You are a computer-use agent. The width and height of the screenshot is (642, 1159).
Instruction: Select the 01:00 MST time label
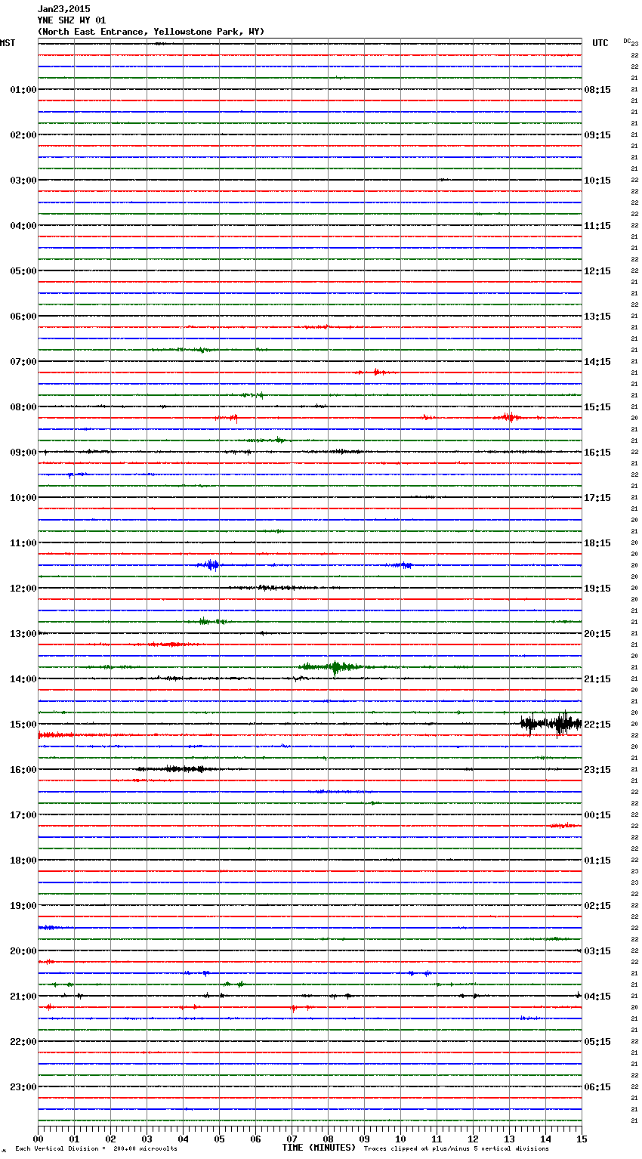pos(23,90)
